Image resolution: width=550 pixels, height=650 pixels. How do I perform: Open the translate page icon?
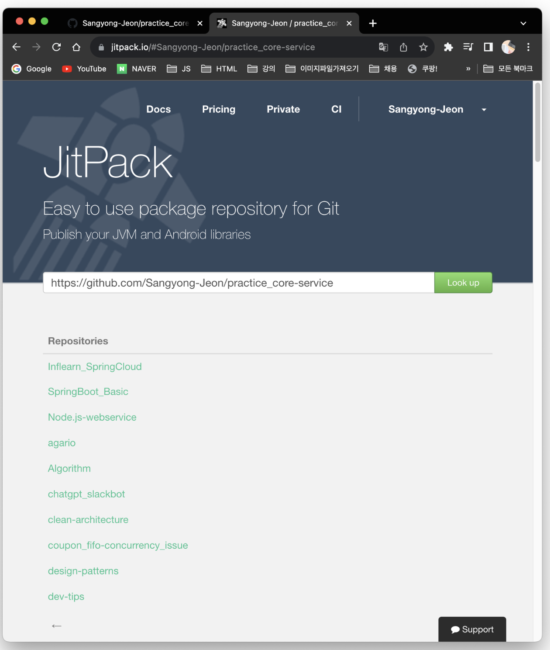point(383,47)
